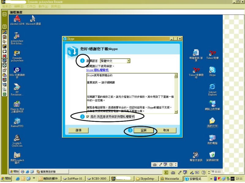The image size is (245, 183).
Task: Open the Skype 隱私權聲明 link
Action: (x=97, y=70)
